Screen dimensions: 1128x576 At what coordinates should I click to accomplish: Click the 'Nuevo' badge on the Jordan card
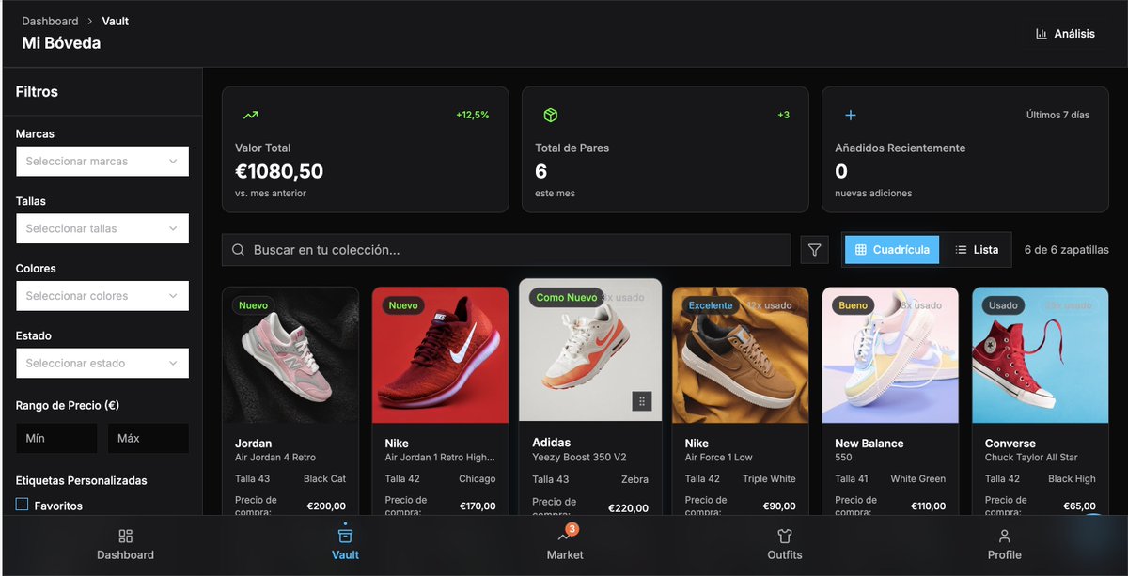[x=253, y=305]
